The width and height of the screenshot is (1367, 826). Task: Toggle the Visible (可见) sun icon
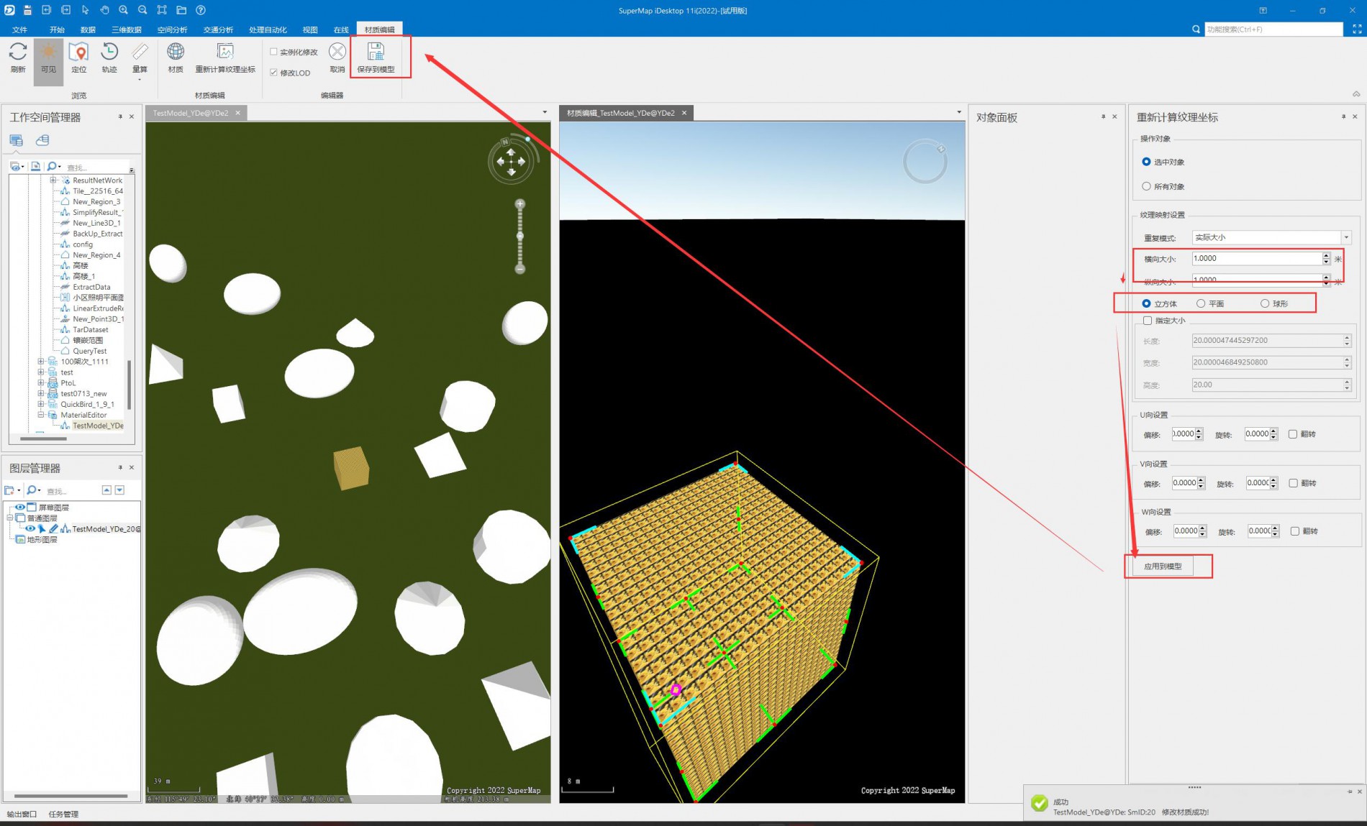48,52
